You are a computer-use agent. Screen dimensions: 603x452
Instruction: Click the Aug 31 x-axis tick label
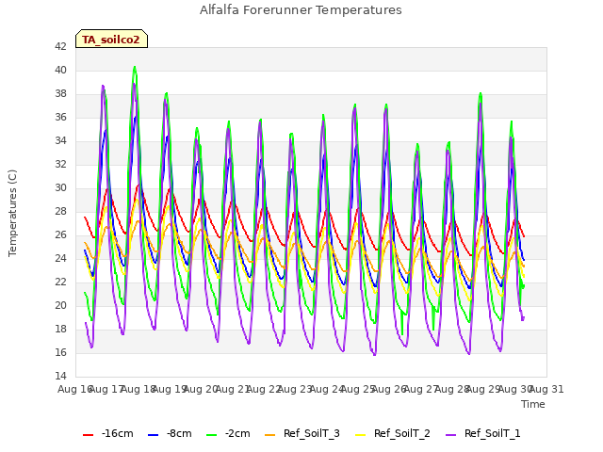546,389
